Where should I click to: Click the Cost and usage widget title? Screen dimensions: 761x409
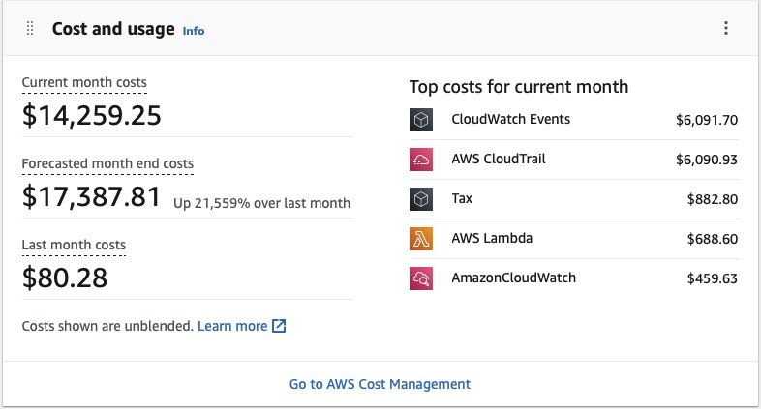click(113, 29)
